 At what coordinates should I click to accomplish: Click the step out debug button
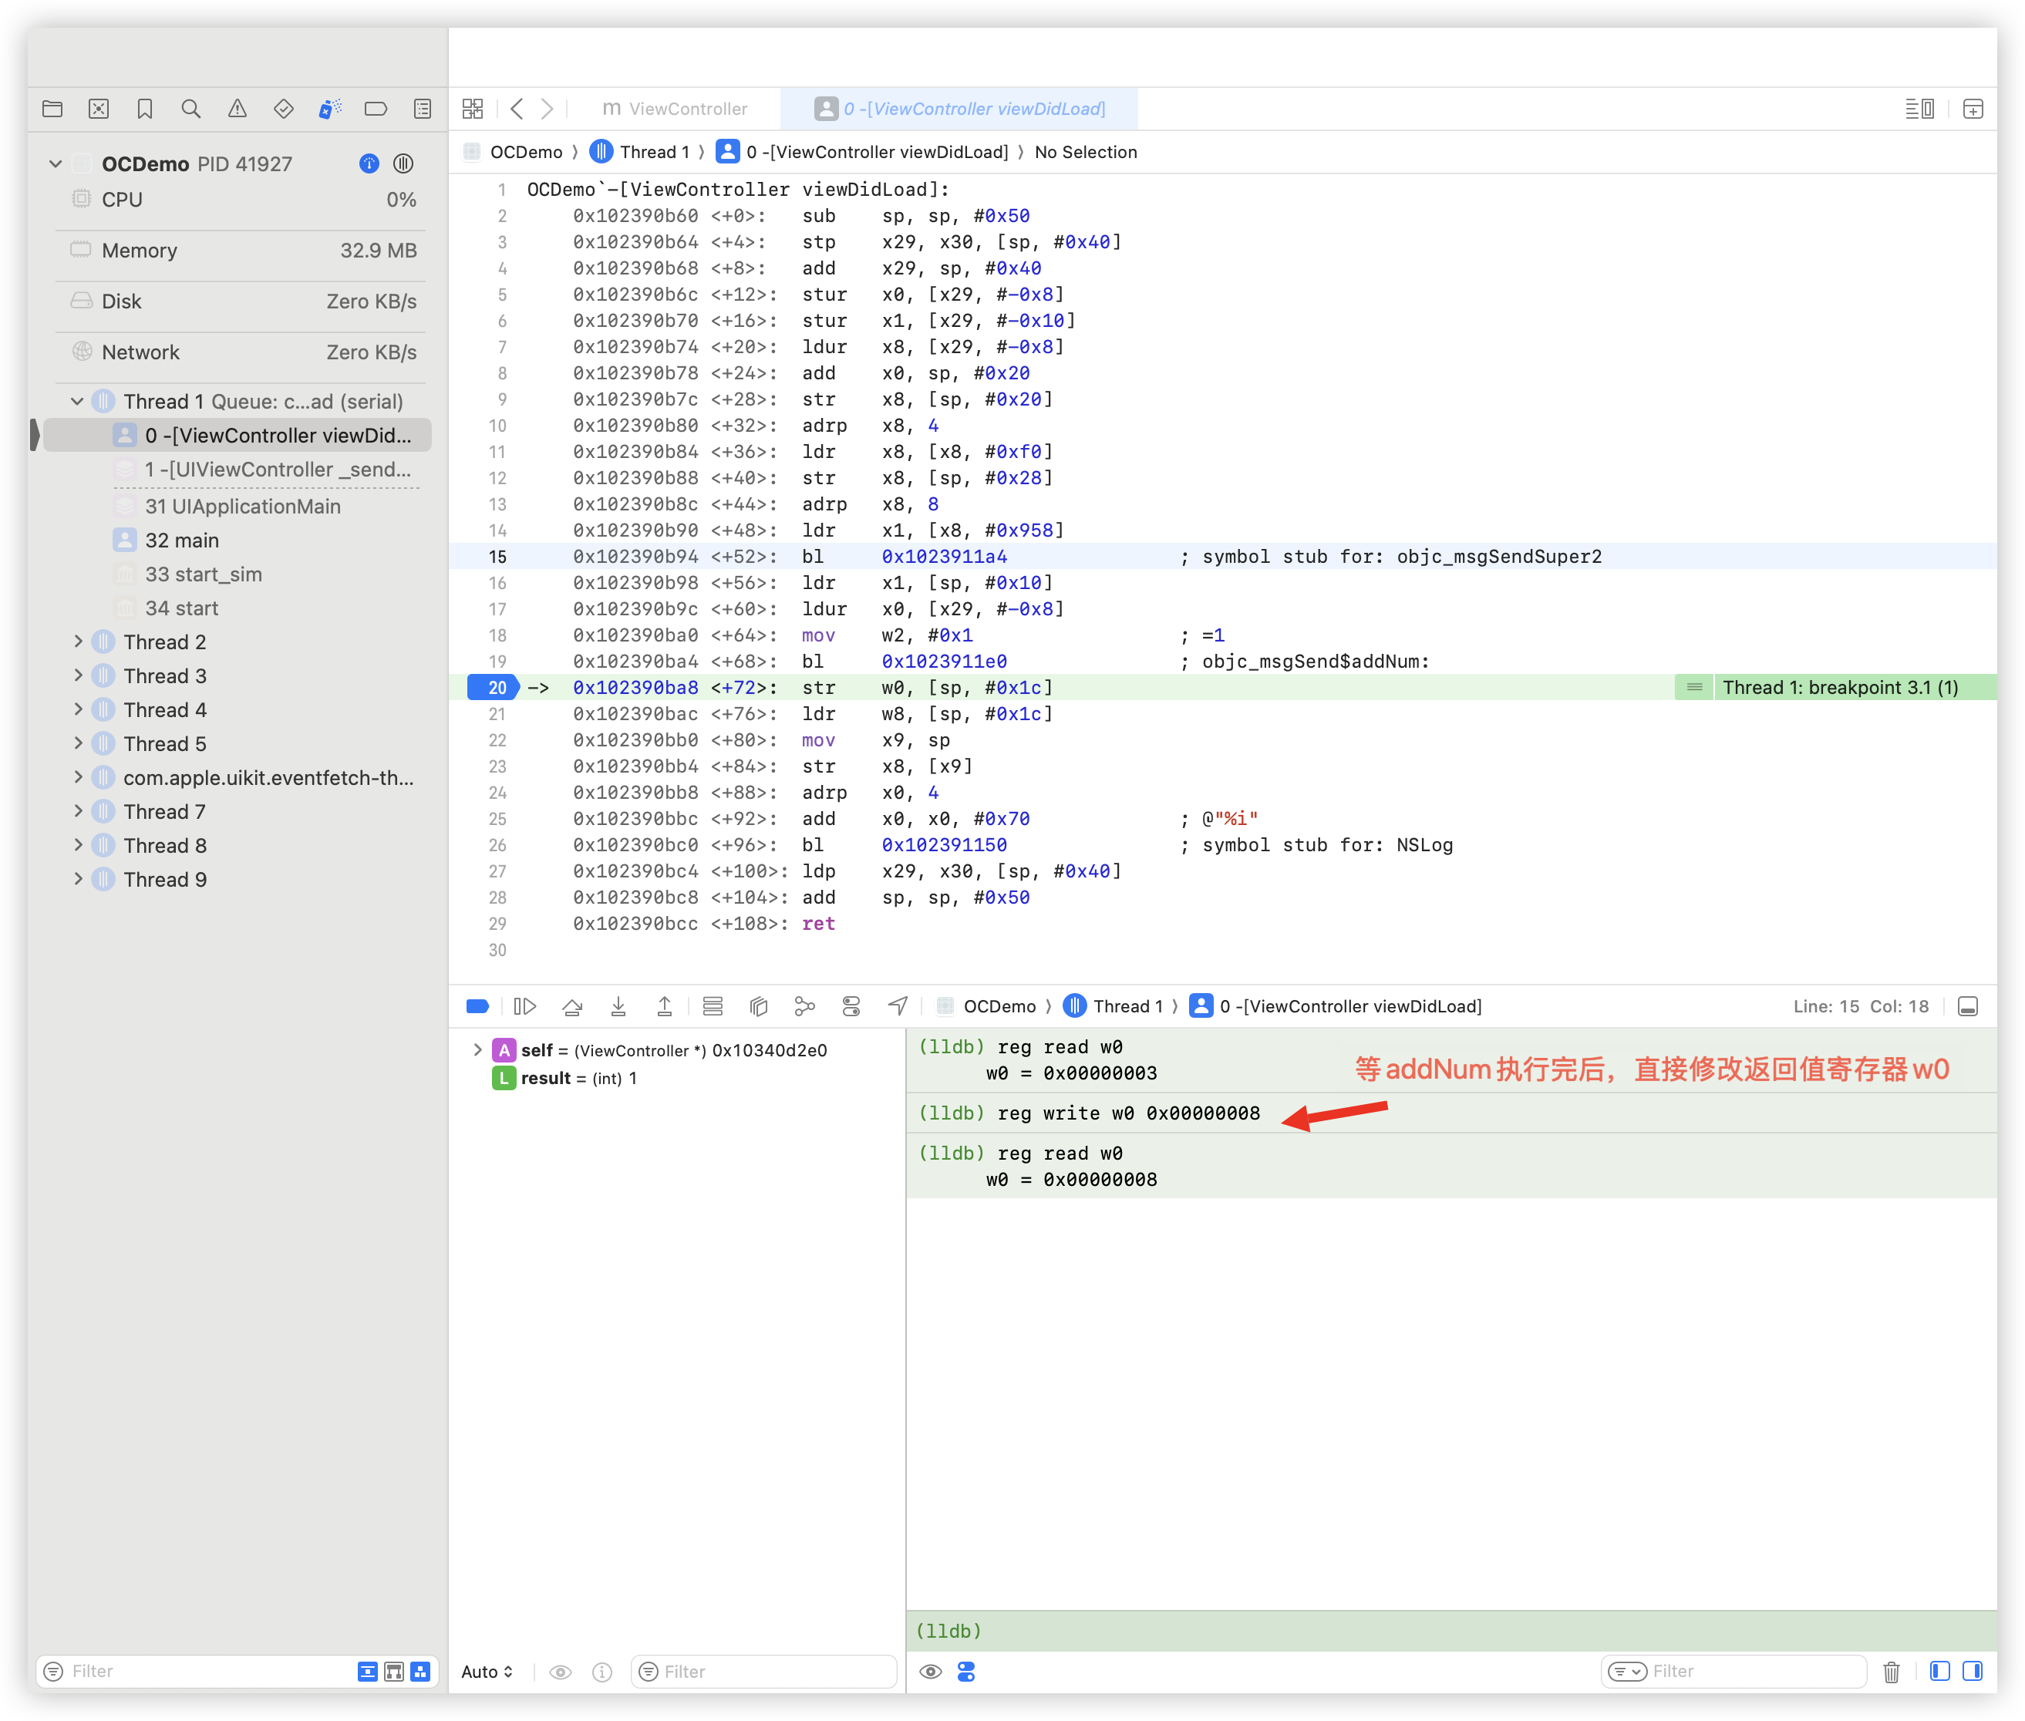point(665,1006)
